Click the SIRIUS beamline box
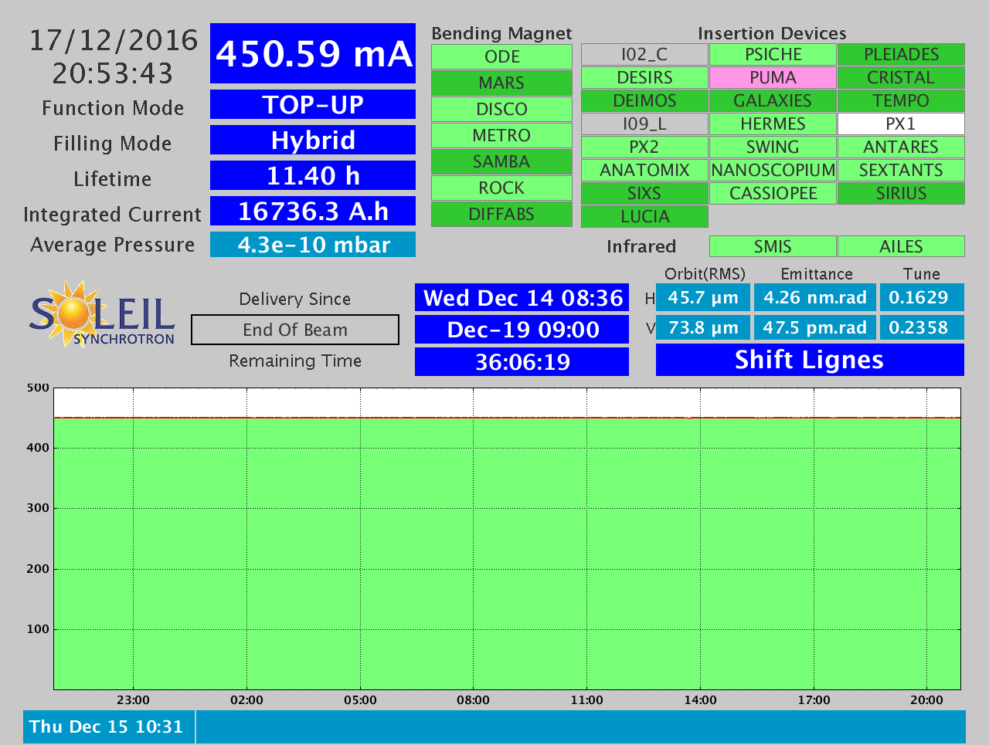This screenshot has height=745, width=989. [901, 194]
